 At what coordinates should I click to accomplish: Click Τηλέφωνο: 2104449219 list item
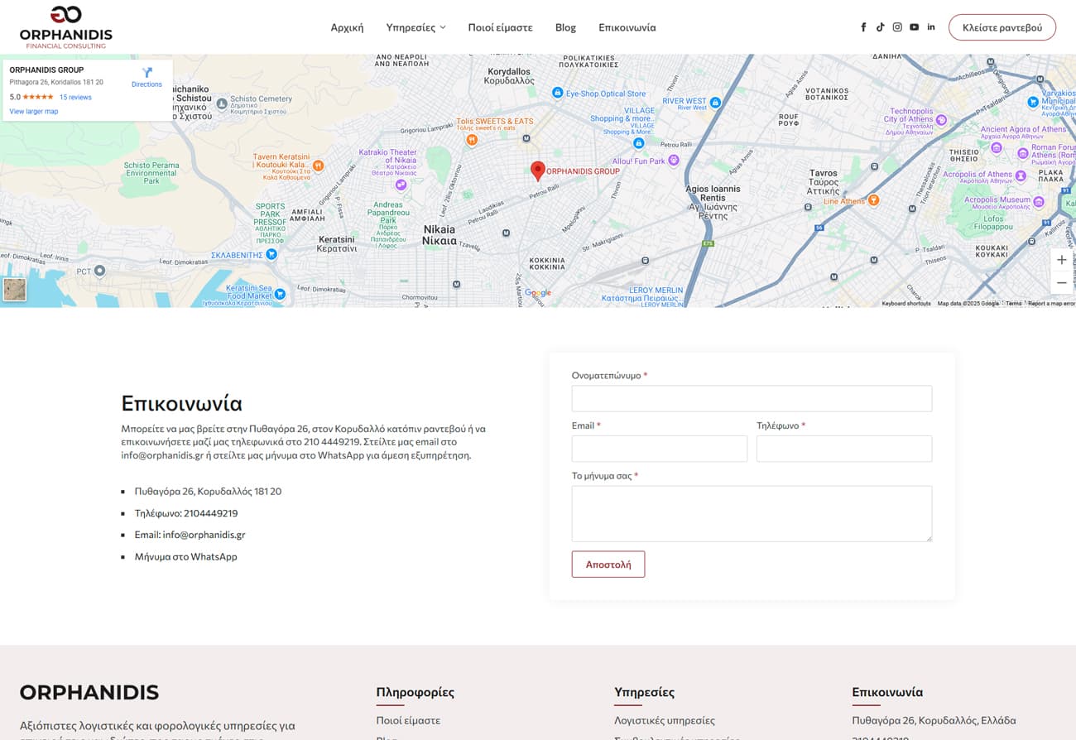pyautogui.click(x=186, y=513)
